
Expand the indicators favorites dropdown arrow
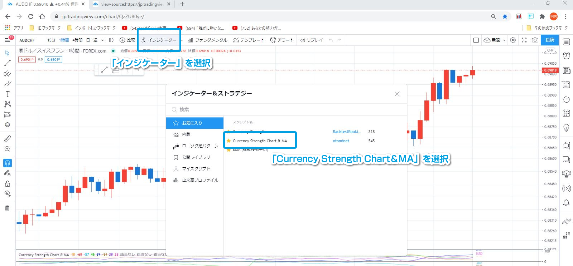click(182, 40)
